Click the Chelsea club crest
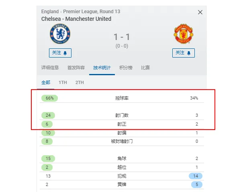The height and width of the screenshot is (192, 241). pyautogui.click(x=60, y=34)
